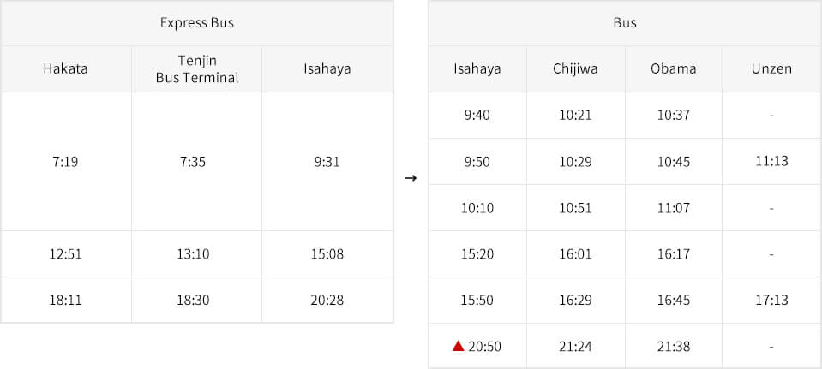Click the 20:28 Isahaya arrival cell

tap(327, 300)
